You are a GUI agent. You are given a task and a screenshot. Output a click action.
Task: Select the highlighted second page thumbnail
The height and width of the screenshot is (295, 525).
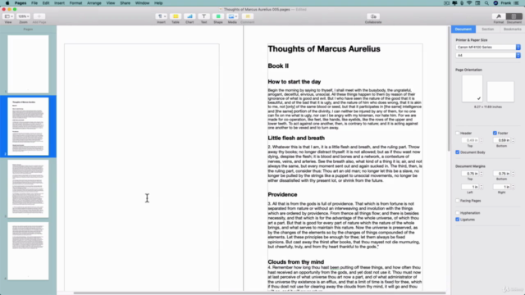click(x=28, y=126)
